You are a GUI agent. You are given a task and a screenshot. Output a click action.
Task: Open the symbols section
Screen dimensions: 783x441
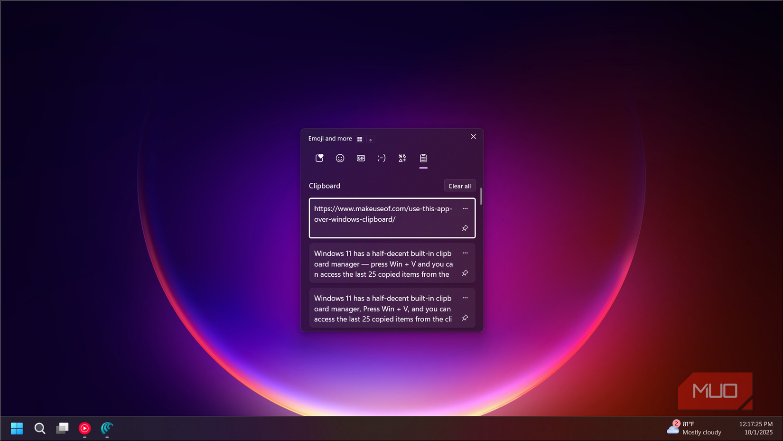click(x=402, y=158)
